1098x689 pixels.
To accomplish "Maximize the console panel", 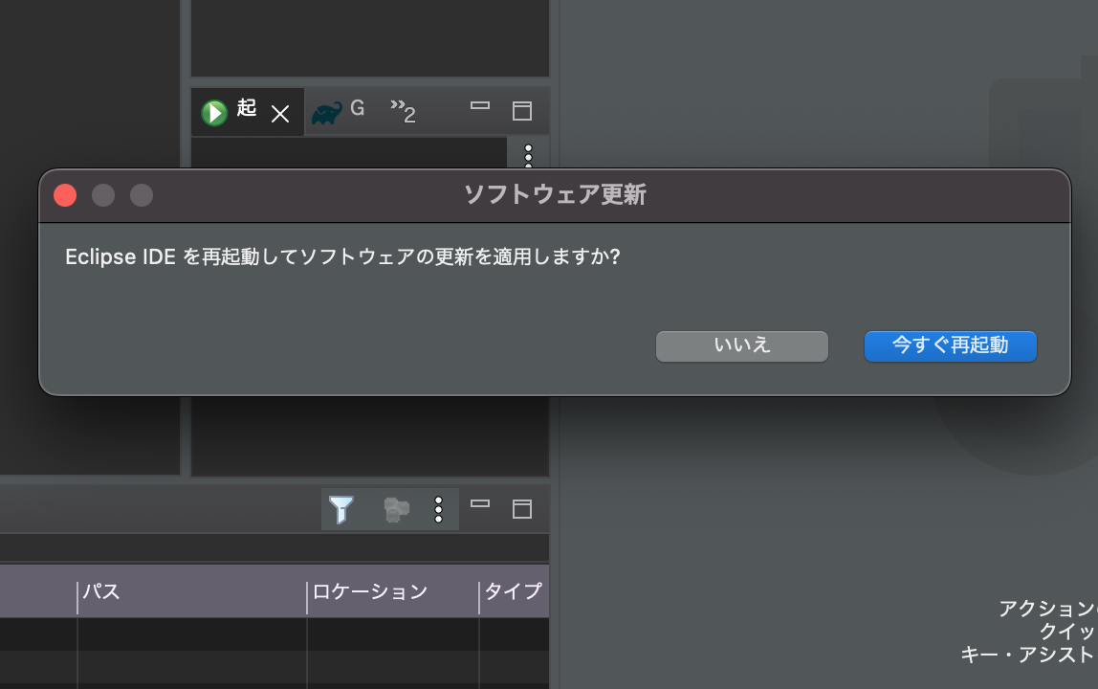I will pyautogui.click(x=521, y=110).
